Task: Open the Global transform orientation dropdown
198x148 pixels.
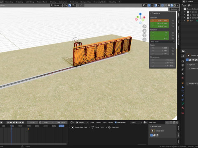Action: coord(56,5)
